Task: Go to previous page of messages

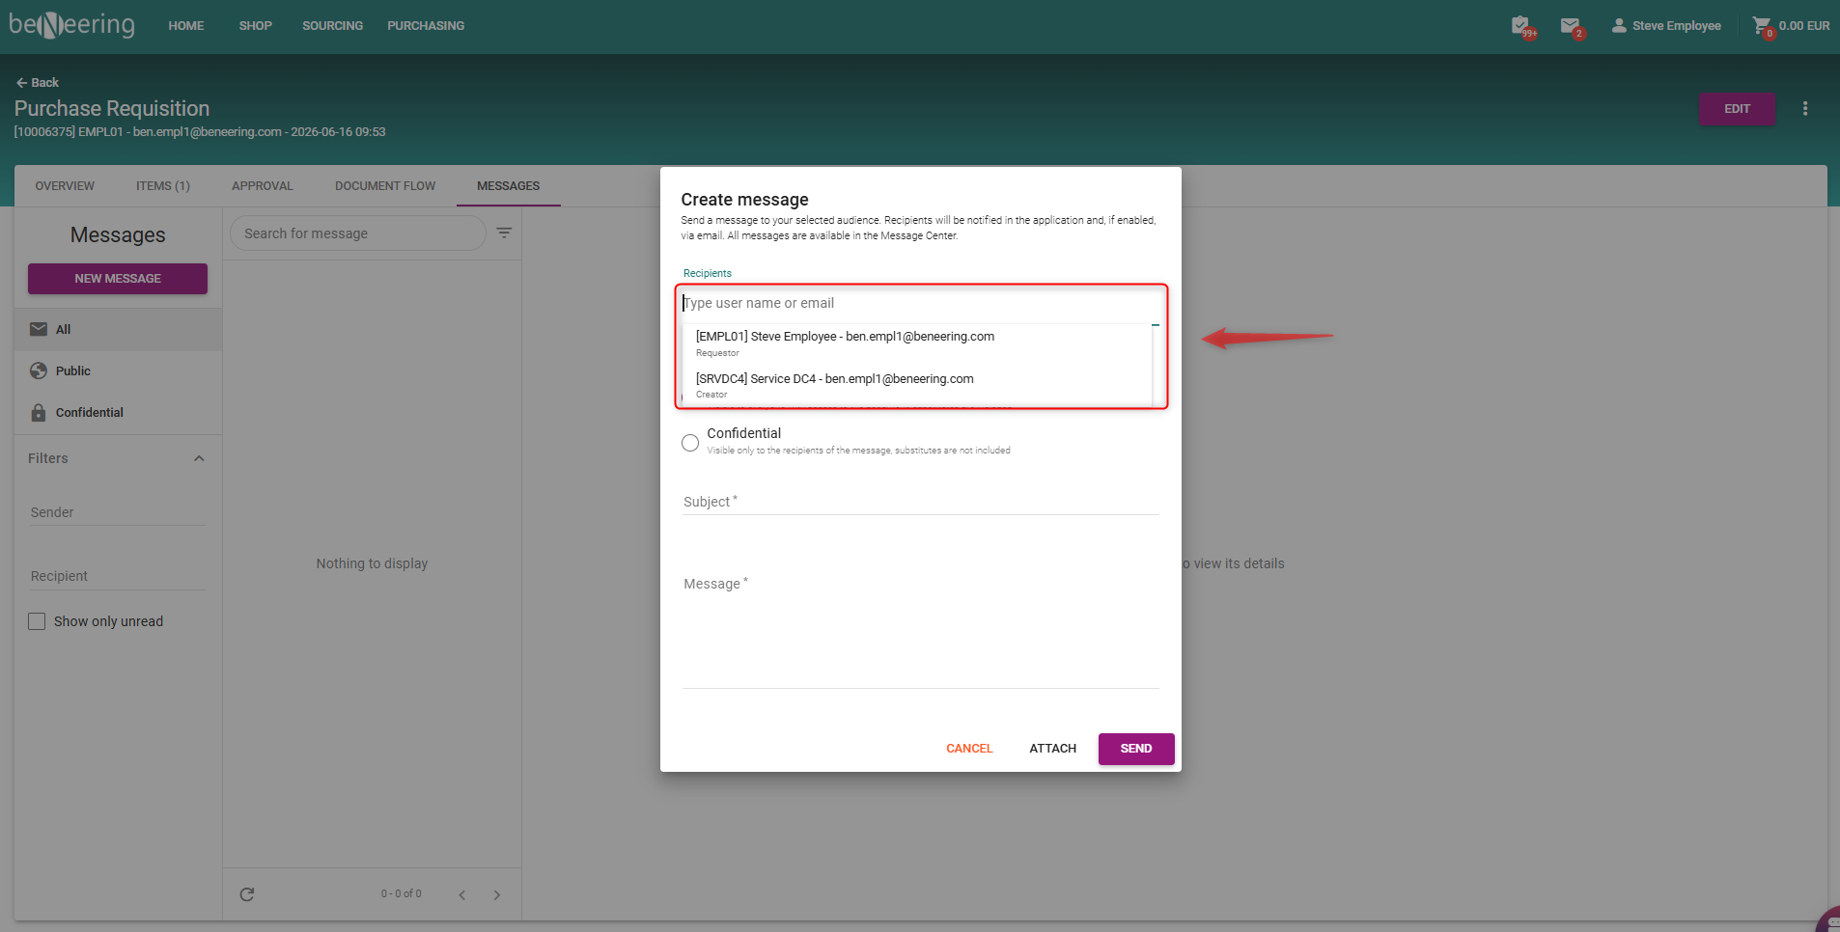Action: [x=462, y=895]
